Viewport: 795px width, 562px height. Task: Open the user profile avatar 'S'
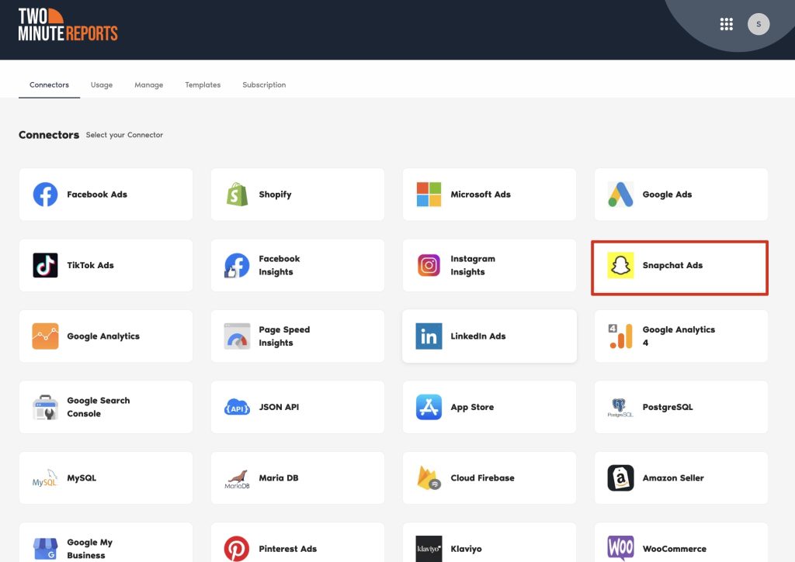coord(759,24)
